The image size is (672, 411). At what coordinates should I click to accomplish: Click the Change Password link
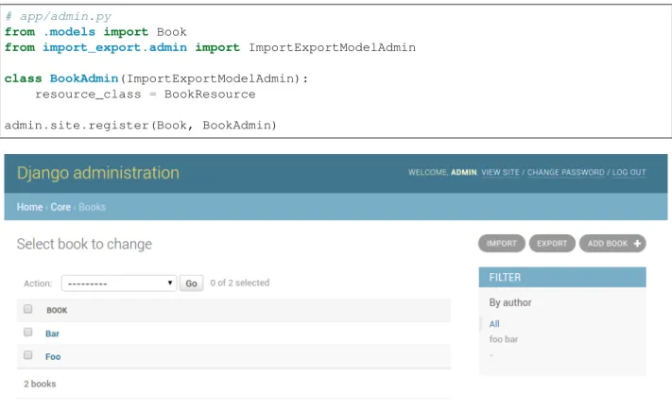pos(566,172)
